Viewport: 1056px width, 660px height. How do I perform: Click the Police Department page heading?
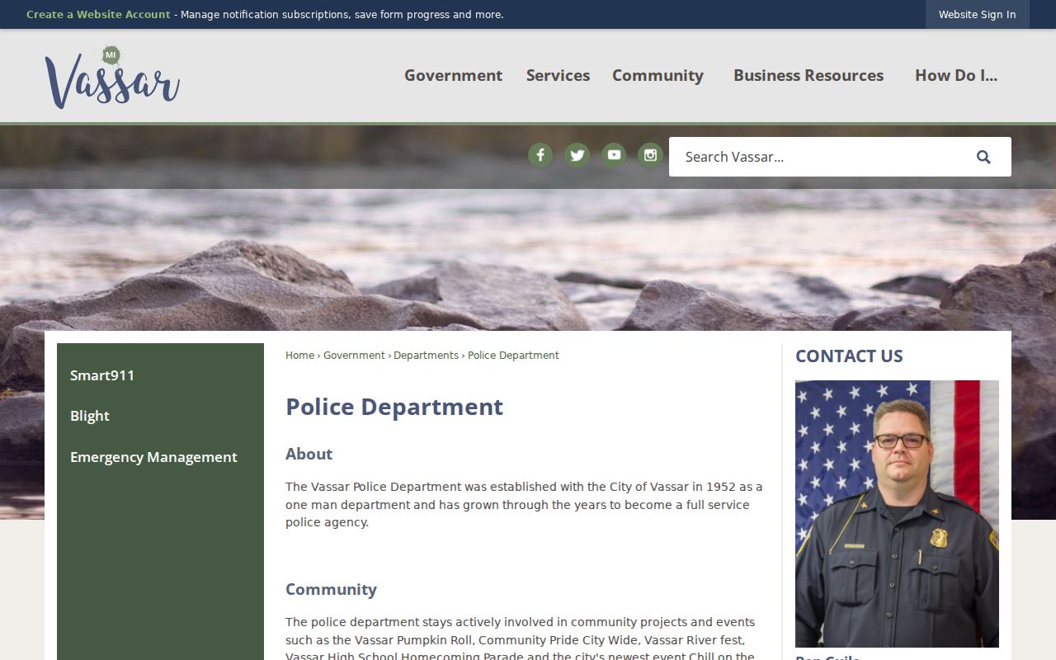tap(394, 407)
